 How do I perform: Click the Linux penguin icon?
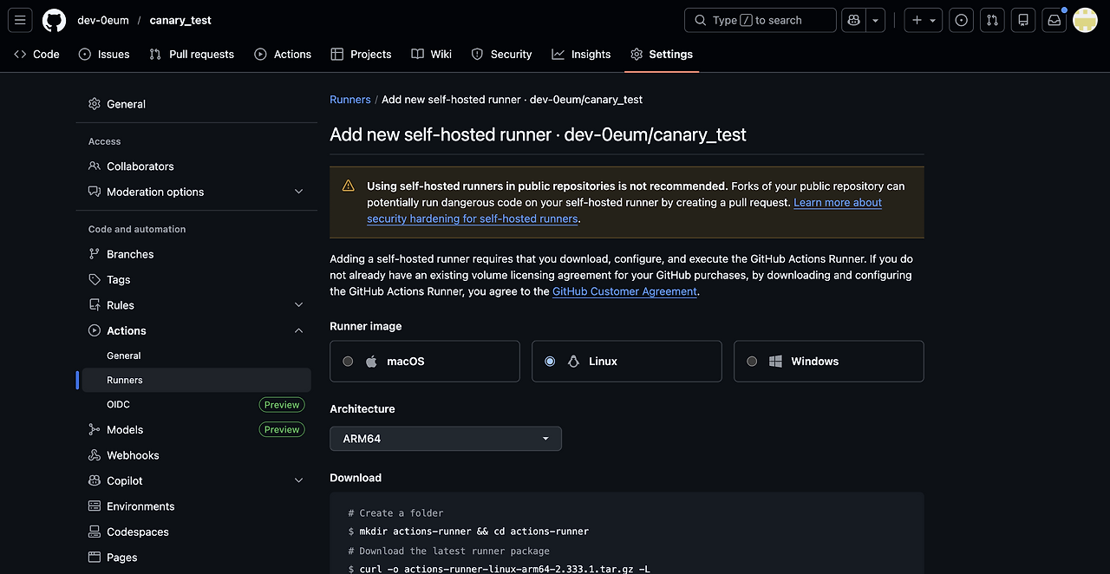click(573, 362)
